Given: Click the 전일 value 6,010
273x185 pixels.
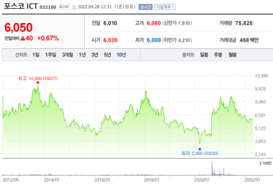Looking at the screenshot, I should (110, 23).
